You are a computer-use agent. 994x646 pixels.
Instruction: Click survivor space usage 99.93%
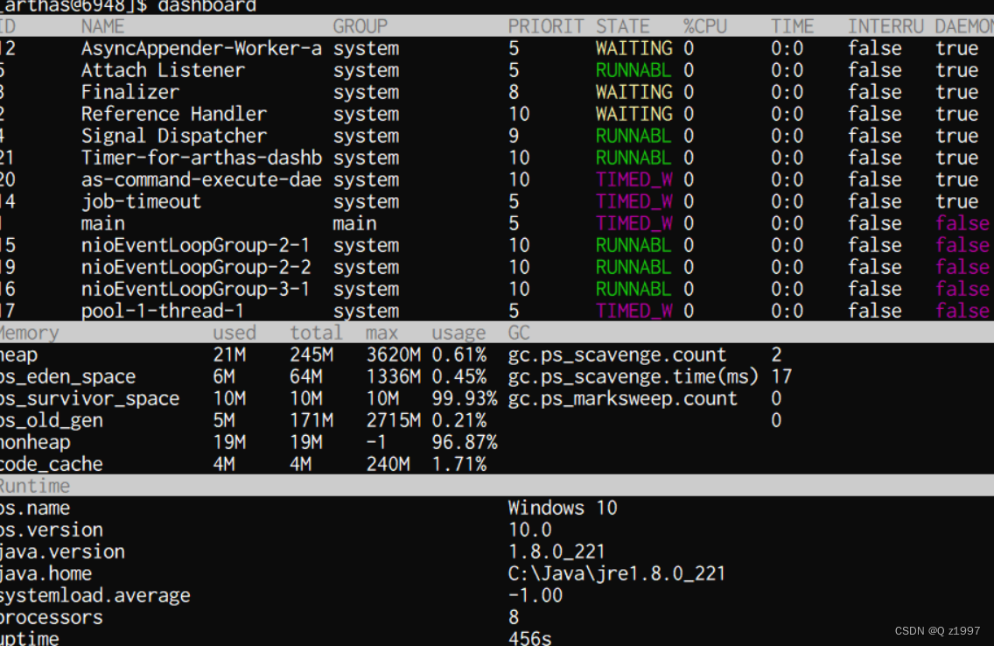[x=464, y=399]
